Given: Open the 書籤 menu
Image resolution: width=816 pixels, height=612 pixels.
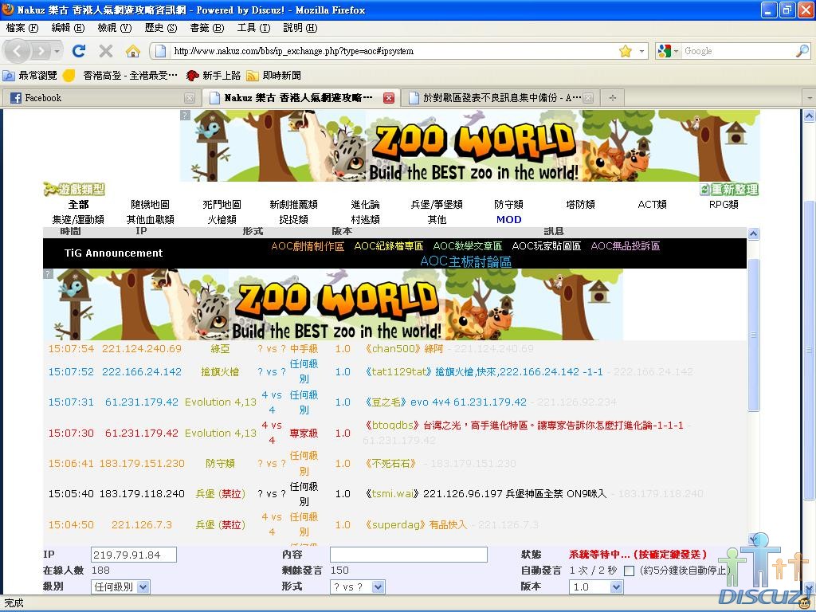Looking at the screenshot, I should (x=207, y=28).
